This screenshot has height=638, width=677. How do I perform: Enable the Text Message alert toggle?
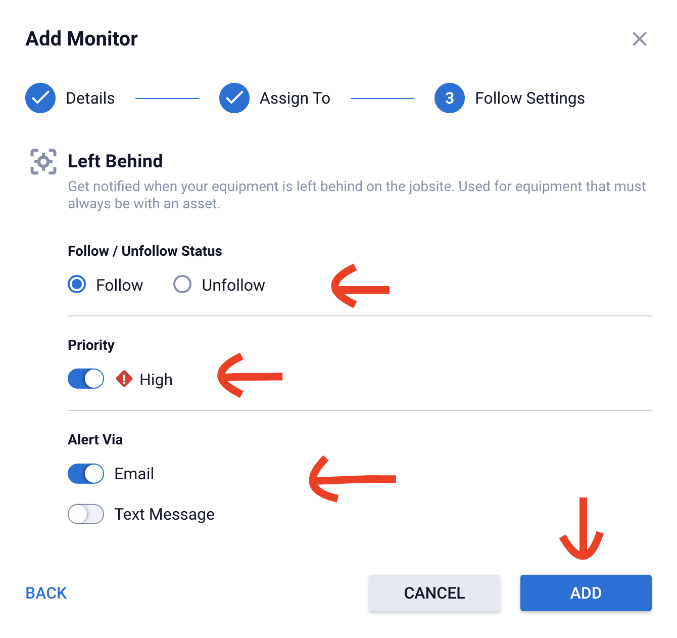[86, 514]
